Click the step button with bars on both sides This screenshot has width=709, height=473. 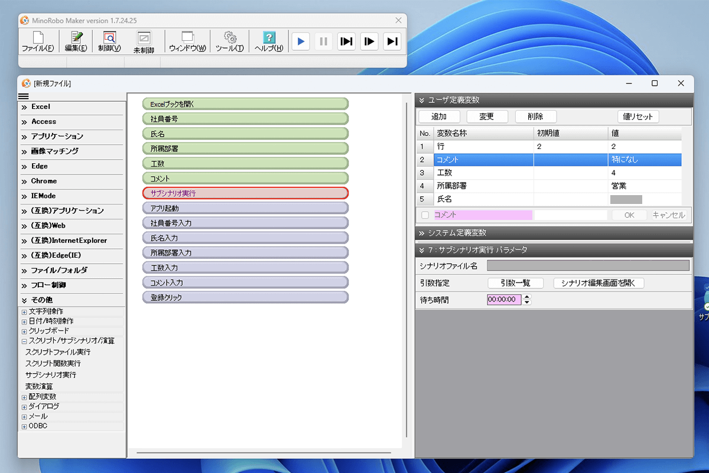coord(347,41)
